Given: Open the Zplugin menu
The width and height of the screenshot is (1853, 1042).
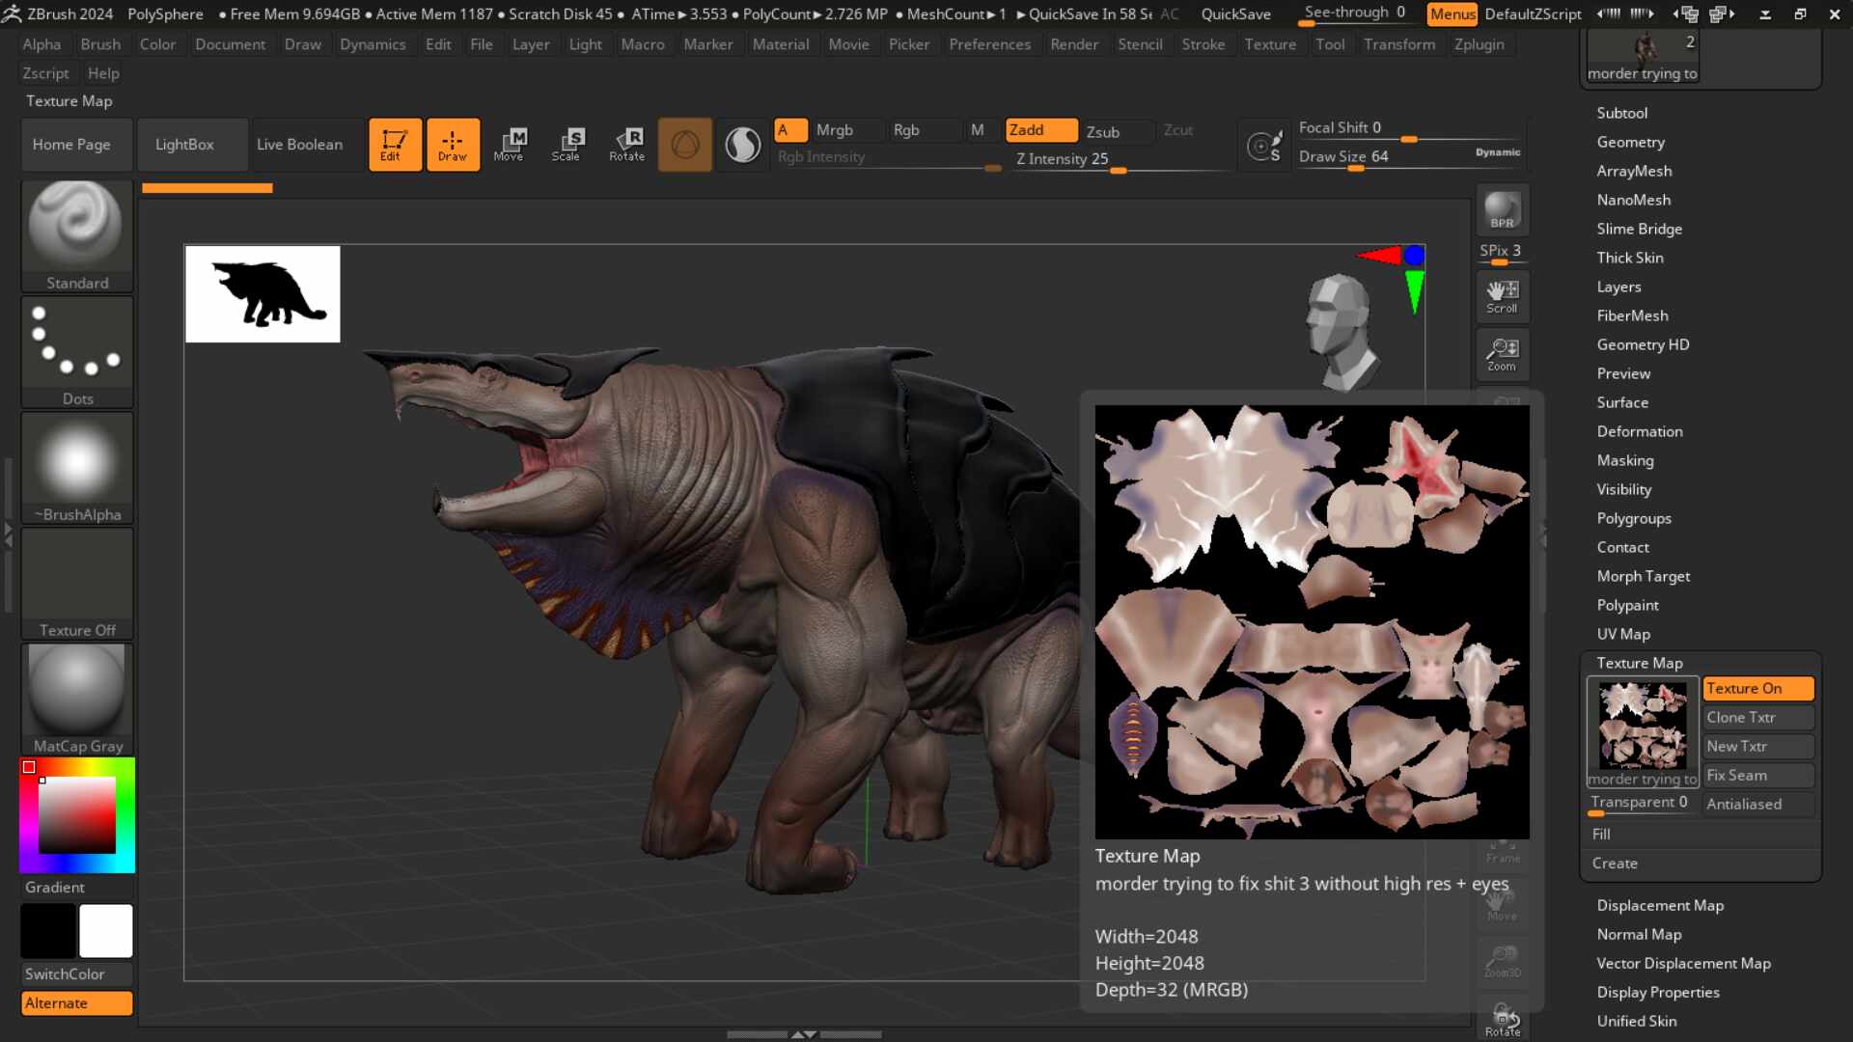Looking at the screenshot, I should tap(1479, 44).
